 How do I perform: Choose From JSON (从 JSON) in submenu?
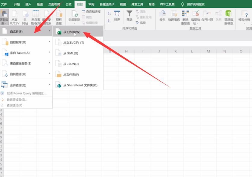coord(78,64)
